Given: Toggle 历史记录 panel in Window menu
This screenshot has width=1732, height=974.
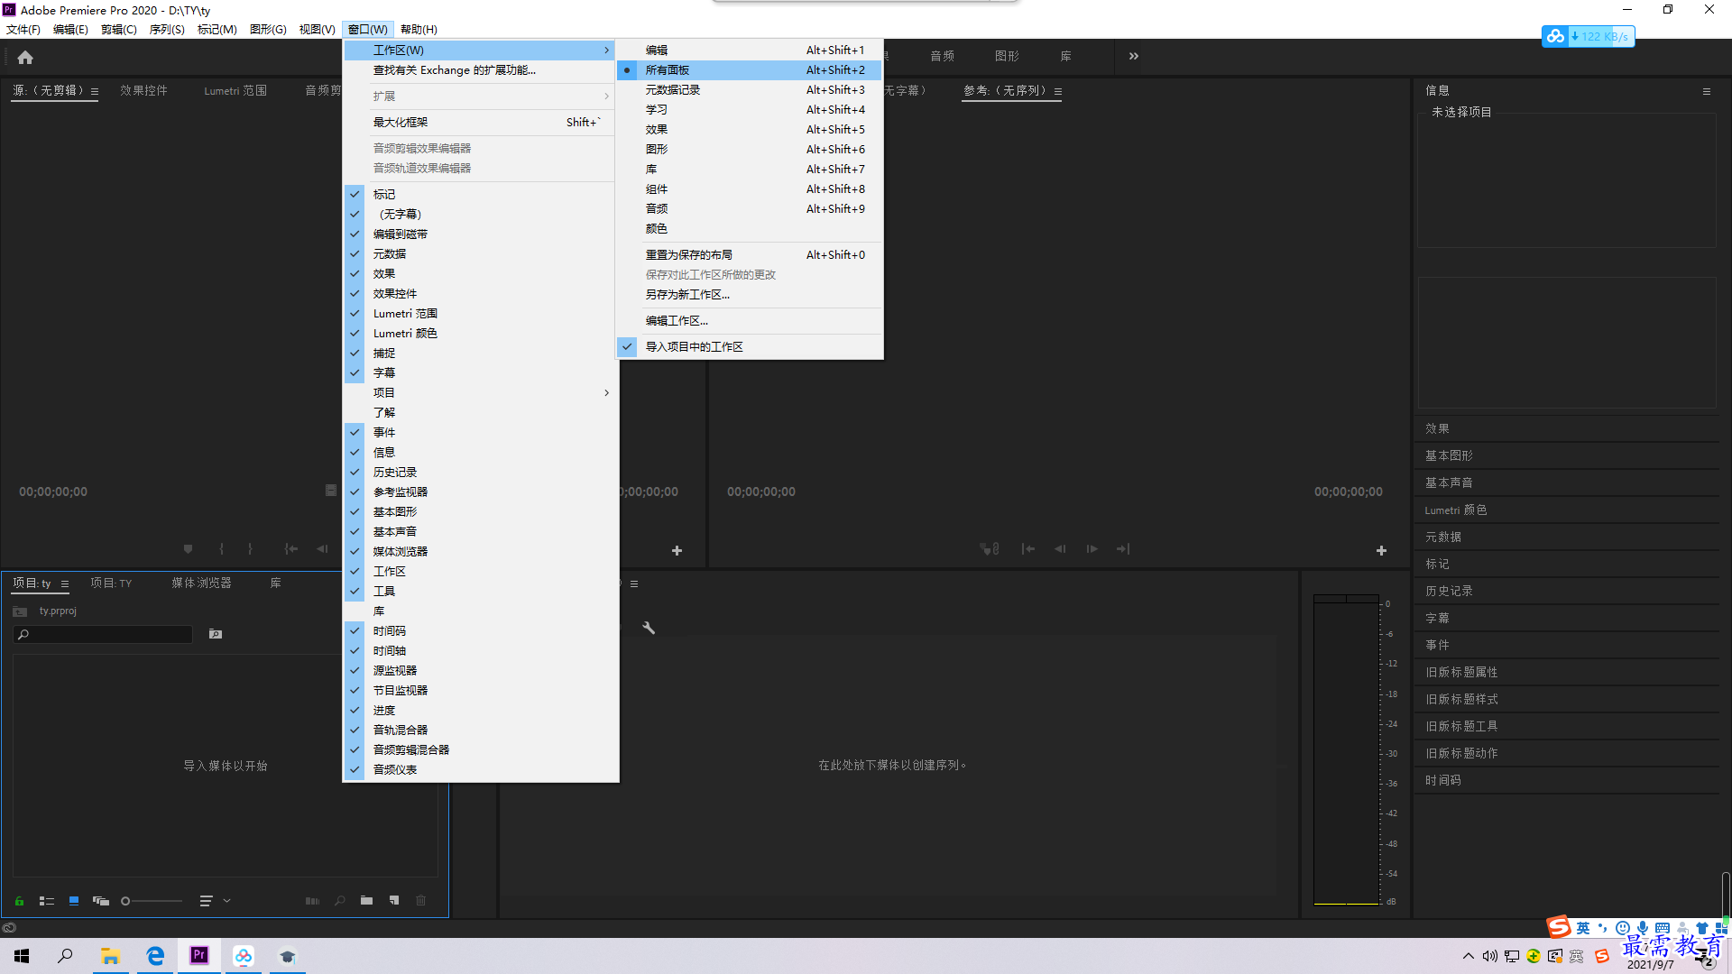Looking at the screenshot, I should pyautogui.click(x=480, y=472).
